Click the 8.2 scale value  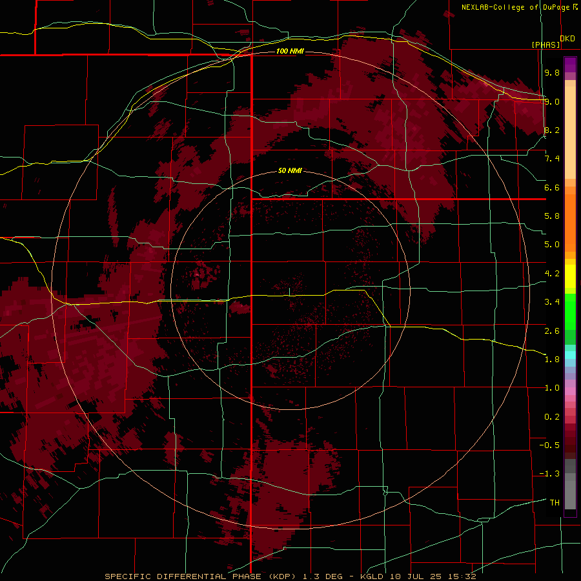(552, 130)
